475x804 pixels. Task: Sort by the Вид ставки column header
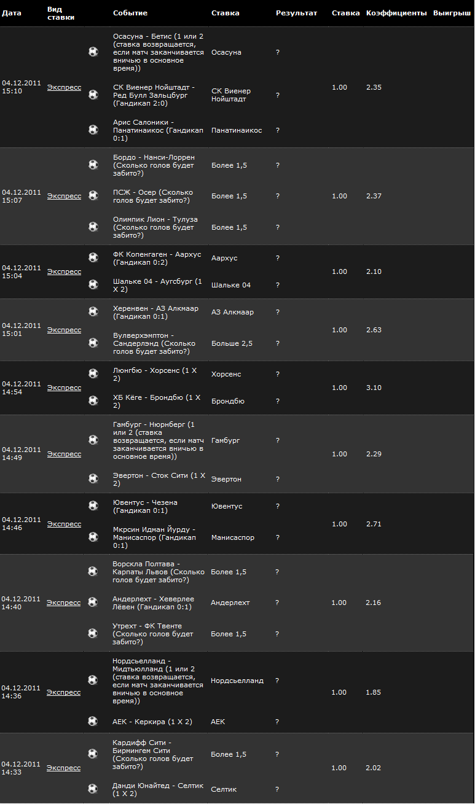click(60, 13)
